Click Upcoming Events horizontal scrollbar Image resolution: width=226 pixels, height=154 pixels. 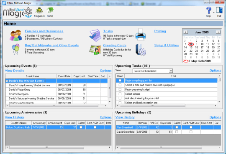(x=54, y=106)
